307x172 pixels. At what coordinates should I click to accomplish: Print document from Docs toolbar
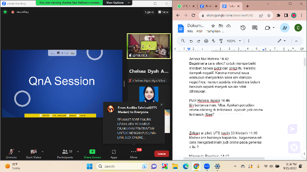(206, 41)
